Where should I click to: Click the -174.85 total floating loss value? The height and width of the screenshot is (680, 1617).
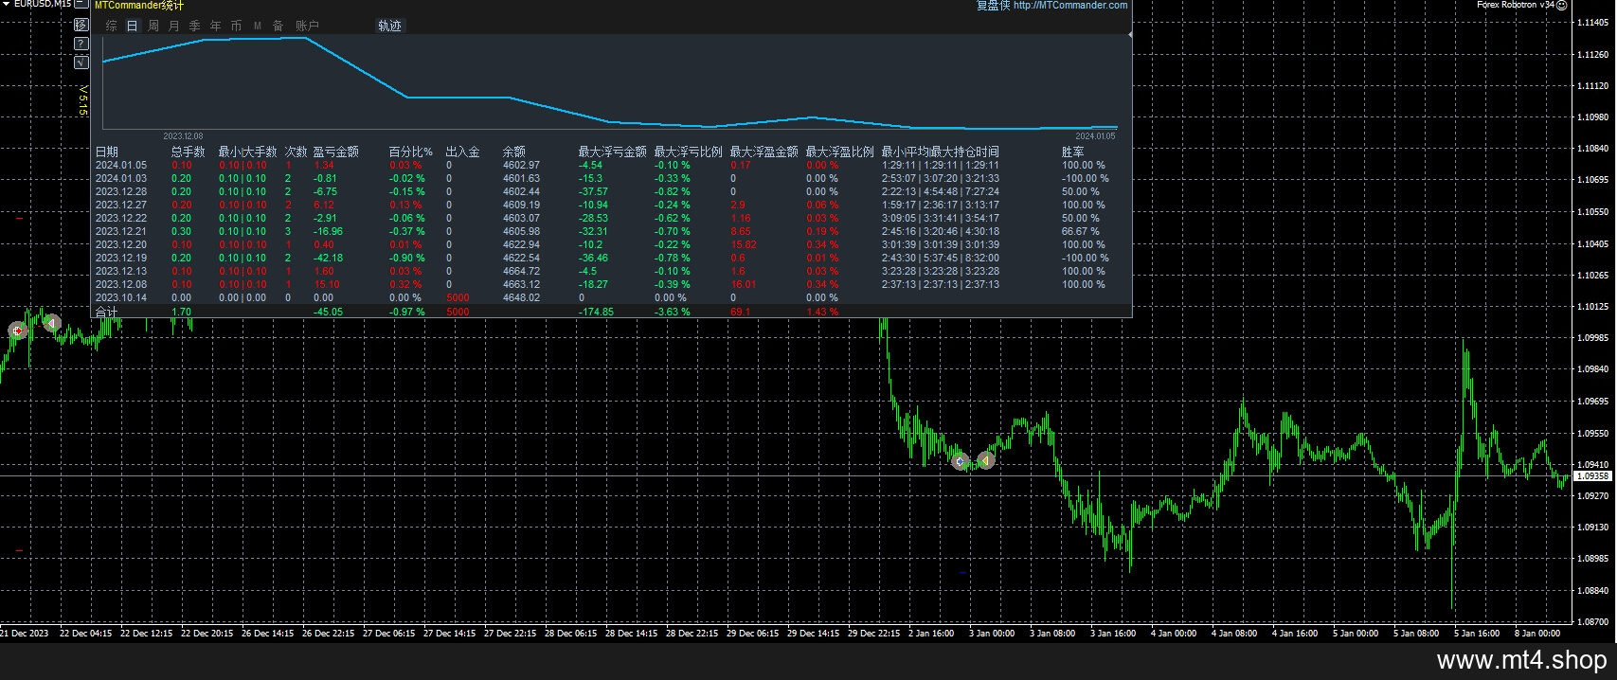(596, 312)
